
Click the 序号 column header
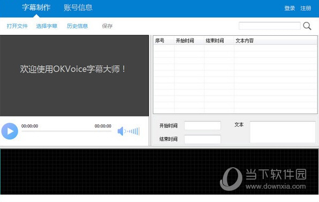[x=164, y=41]
